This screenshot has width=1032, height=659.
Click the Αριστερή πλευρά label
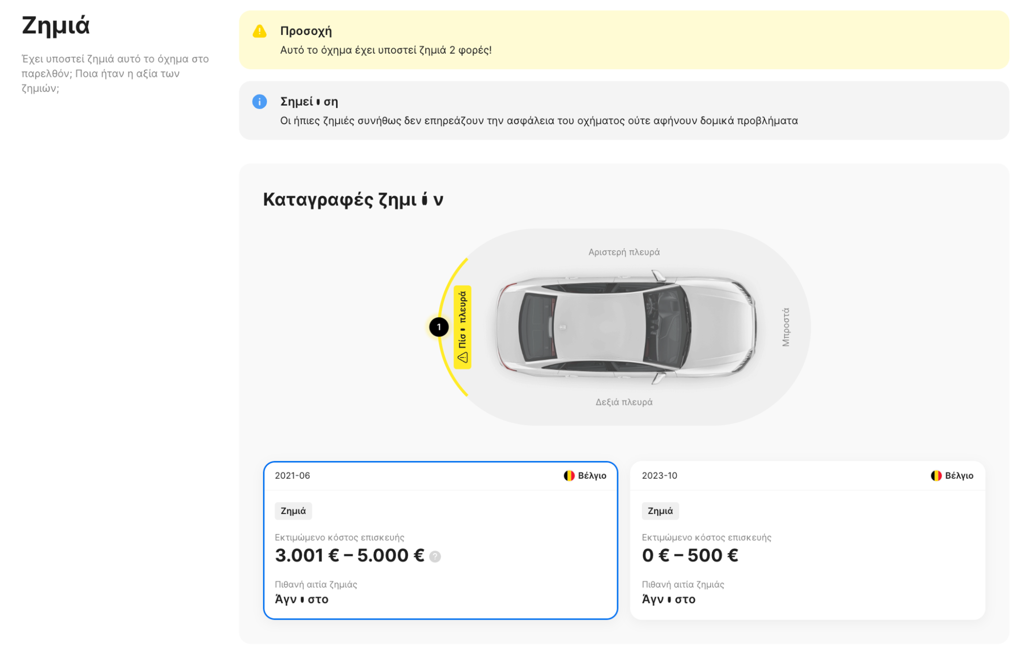click(x=623, y=252)
